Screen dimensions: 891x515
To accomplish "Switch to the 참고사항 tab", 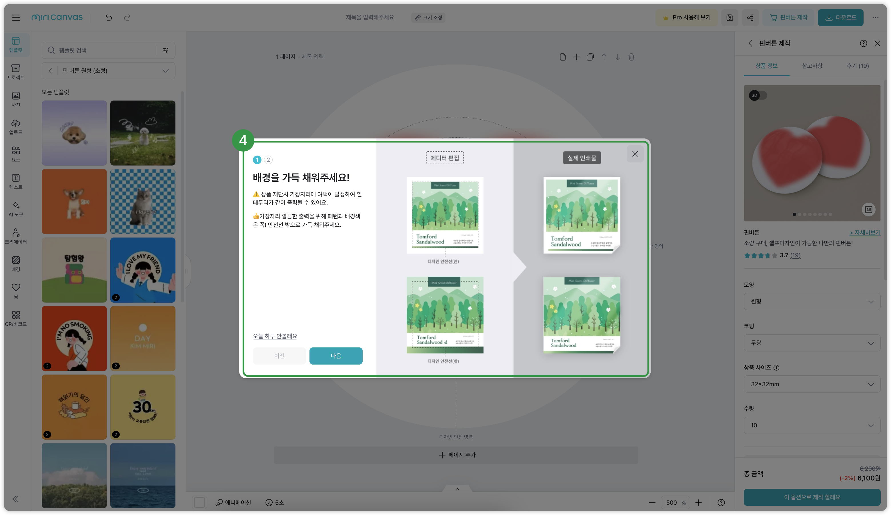I will [x=812, y=66].
